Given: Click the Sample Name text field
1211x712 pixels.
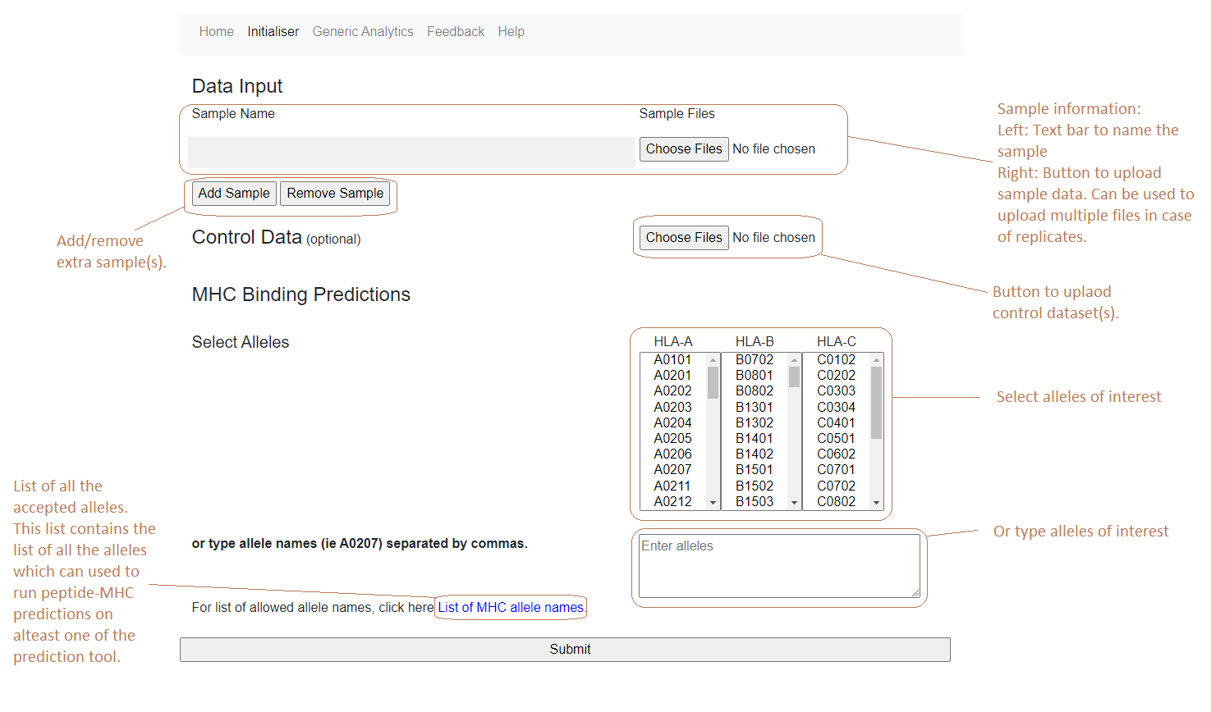Looking at the screenshot, I should pos(411,153).
